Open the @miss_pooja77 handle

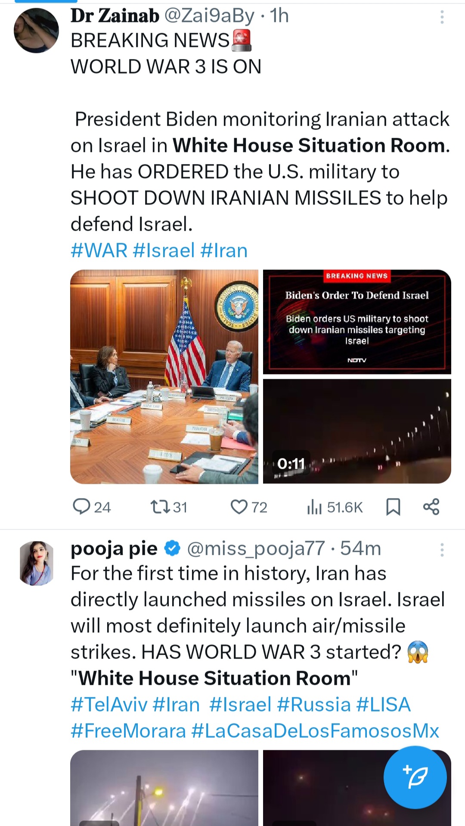coord(256,548)
